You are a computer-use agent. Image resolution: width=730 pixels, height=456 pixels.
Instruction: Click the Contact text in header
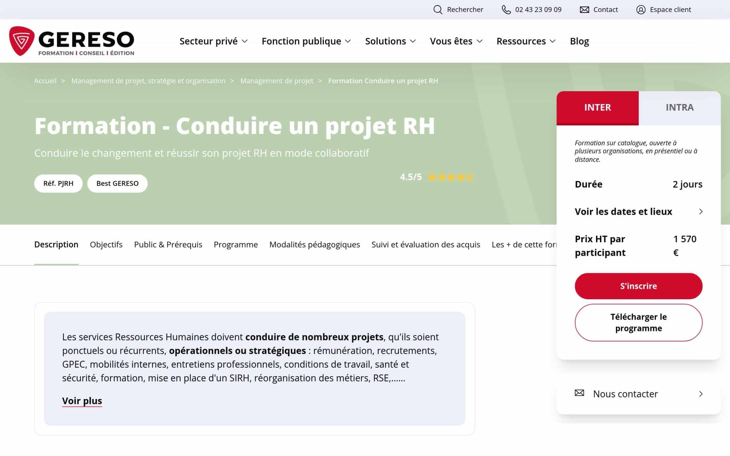click(606, 10)
